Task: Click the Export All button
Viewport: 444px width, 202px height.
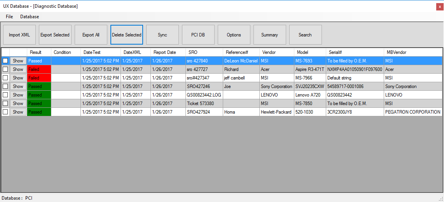Action: click(x=91, y=35)
